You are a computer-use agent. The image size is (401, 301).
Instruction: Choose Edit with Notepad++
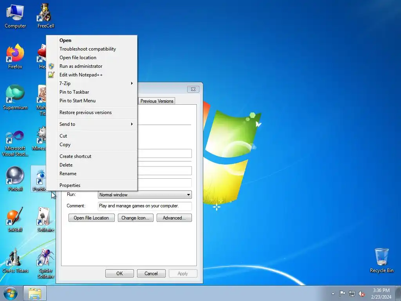(92, 75)
